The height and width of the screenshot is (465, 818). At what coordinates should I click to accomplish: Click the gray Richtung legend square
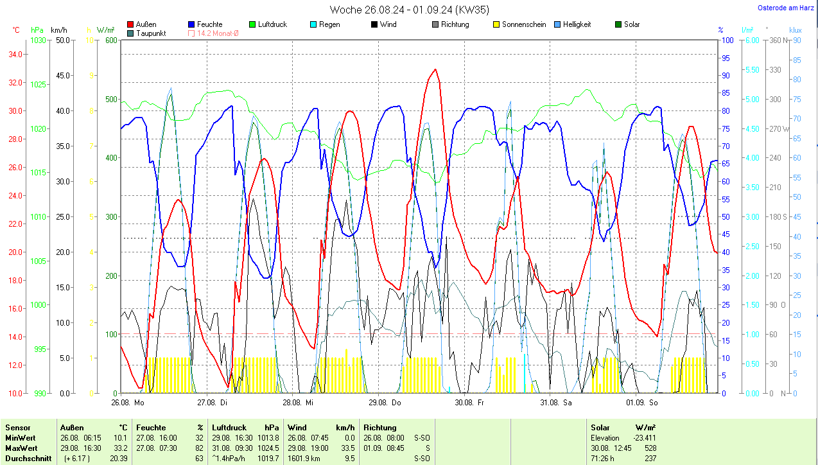(435, 25)
